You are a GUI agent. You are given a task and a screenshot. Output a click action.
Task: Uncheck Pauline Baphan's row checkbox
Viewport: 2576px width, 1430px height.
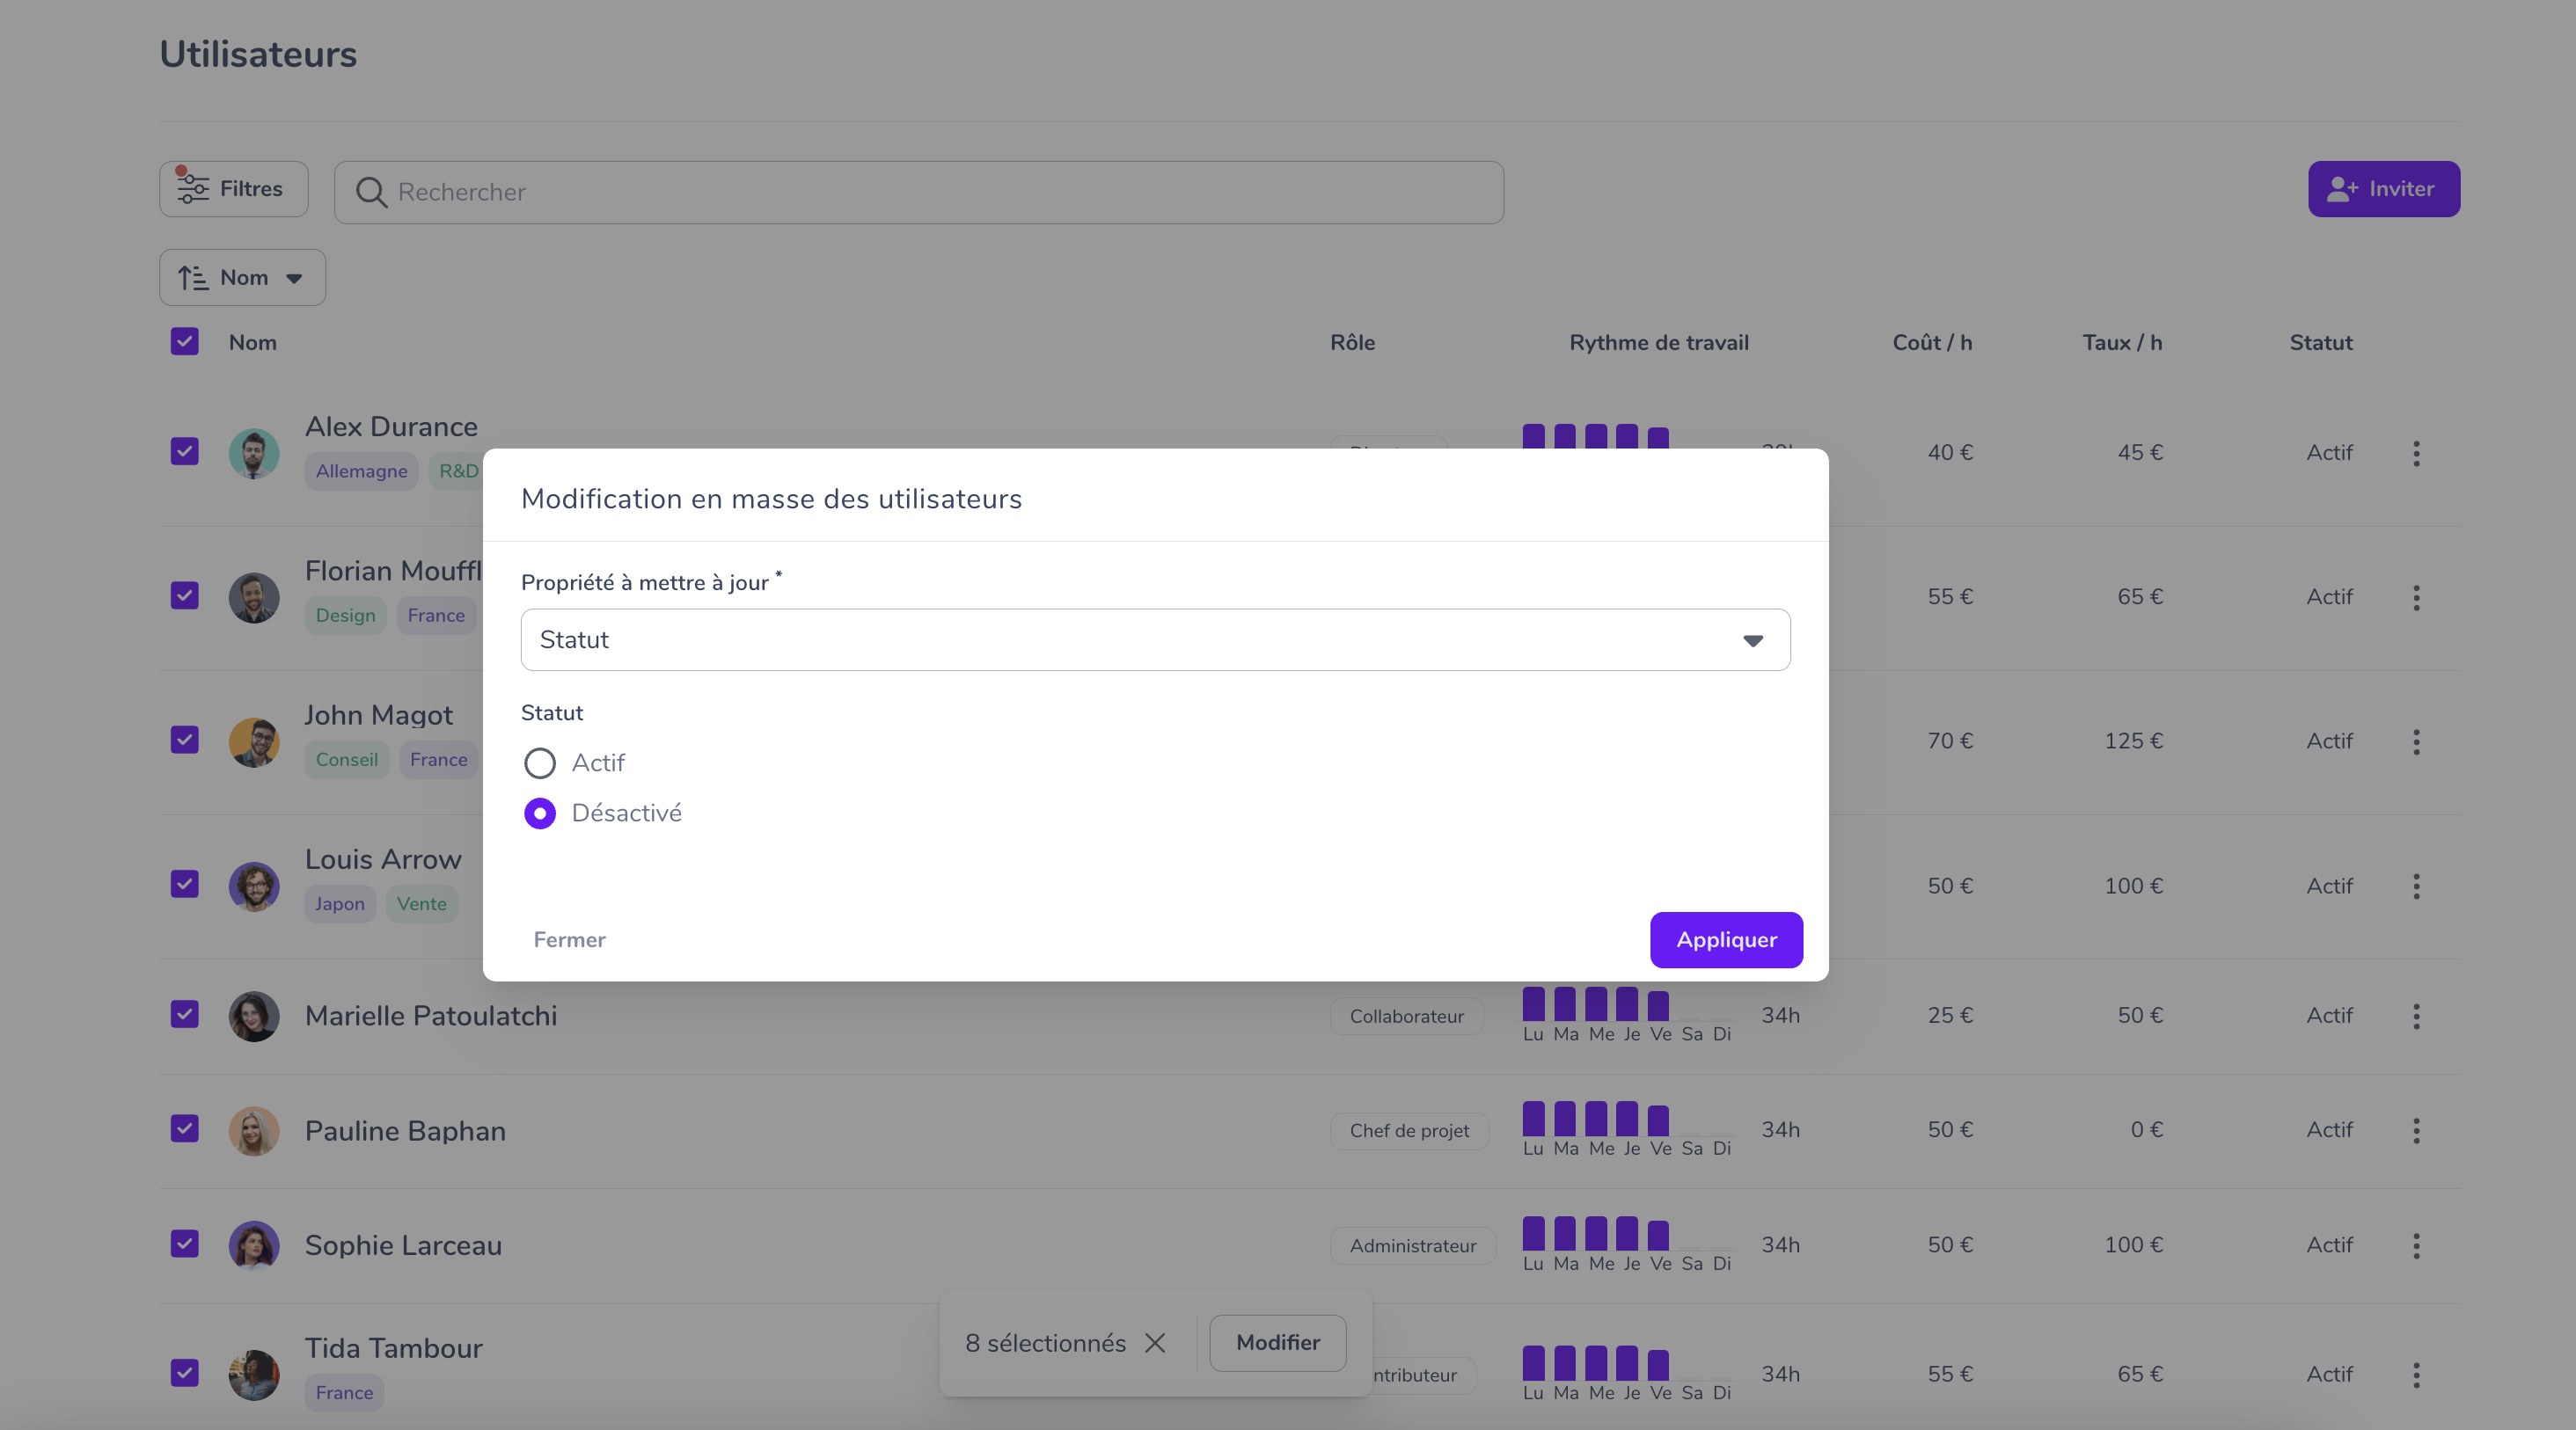184,1128
